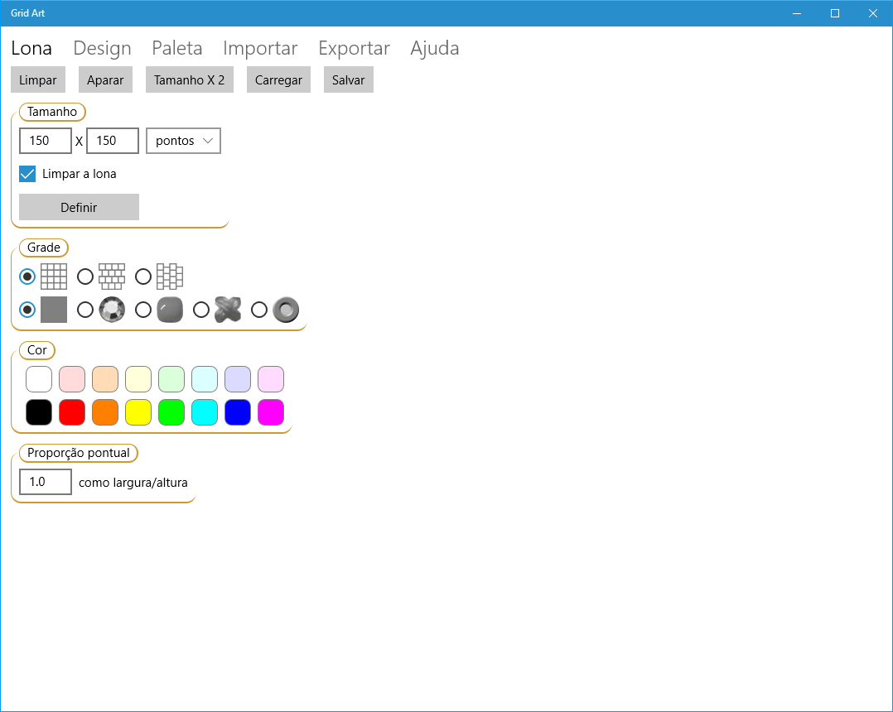Enable the brick grid radio button

click(x=85, y=277)
